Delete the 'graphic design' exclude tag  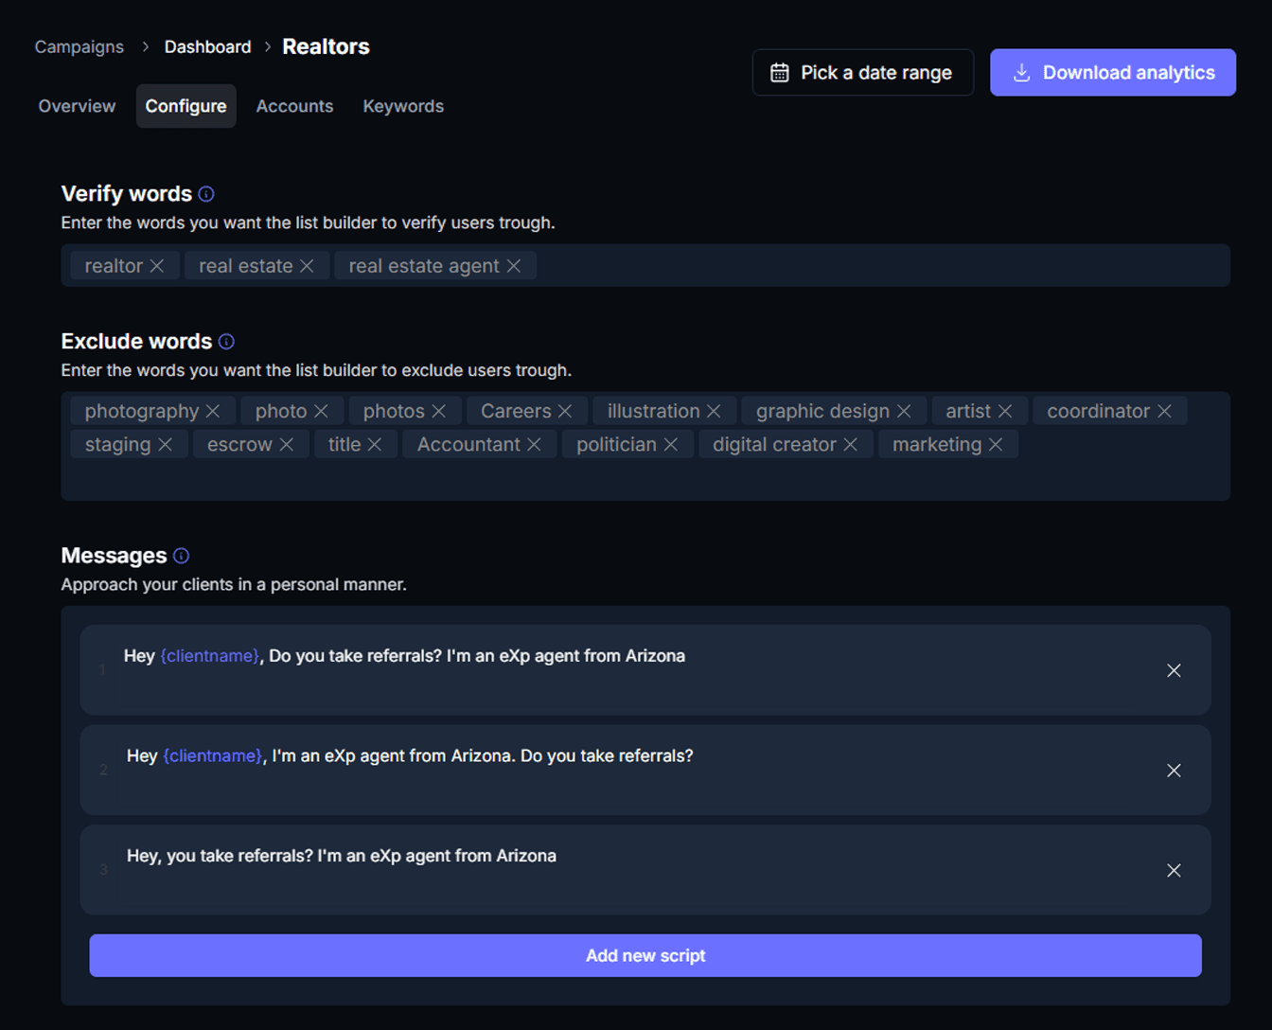click(904, 411)
